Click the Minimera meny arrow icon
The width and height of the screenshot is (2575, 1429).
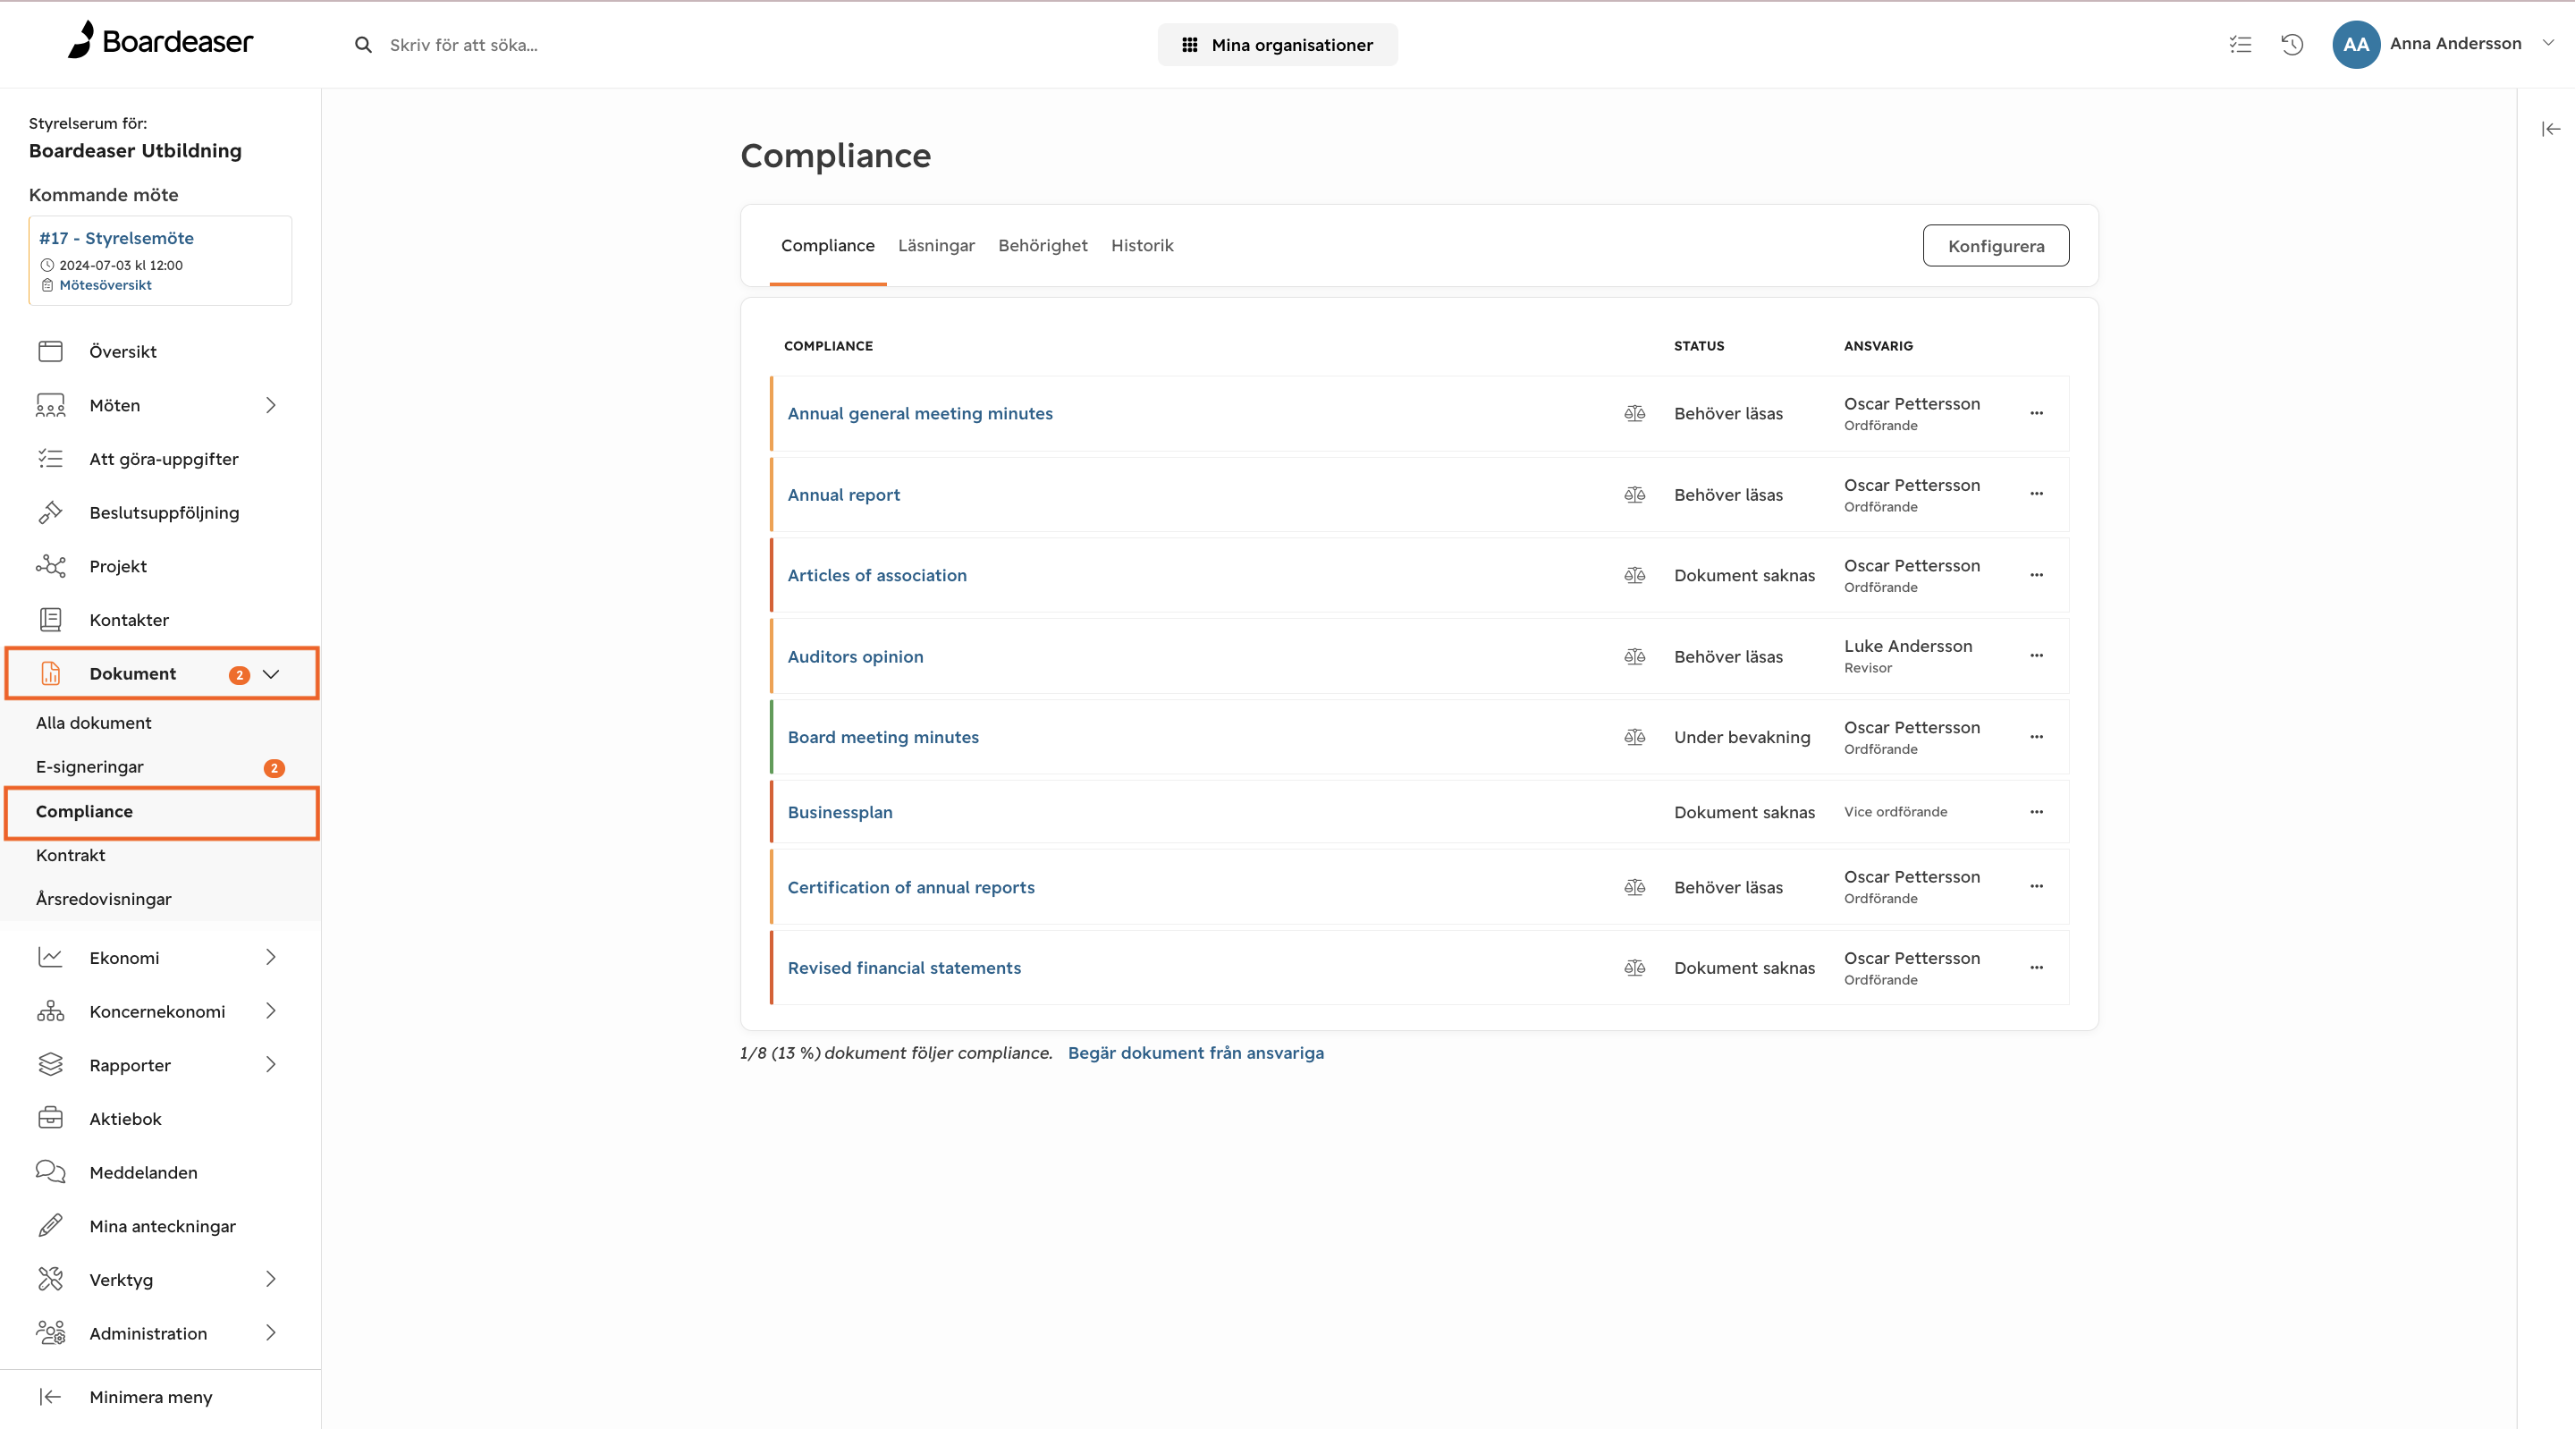pyautogui.click(x=50, y=1397)
